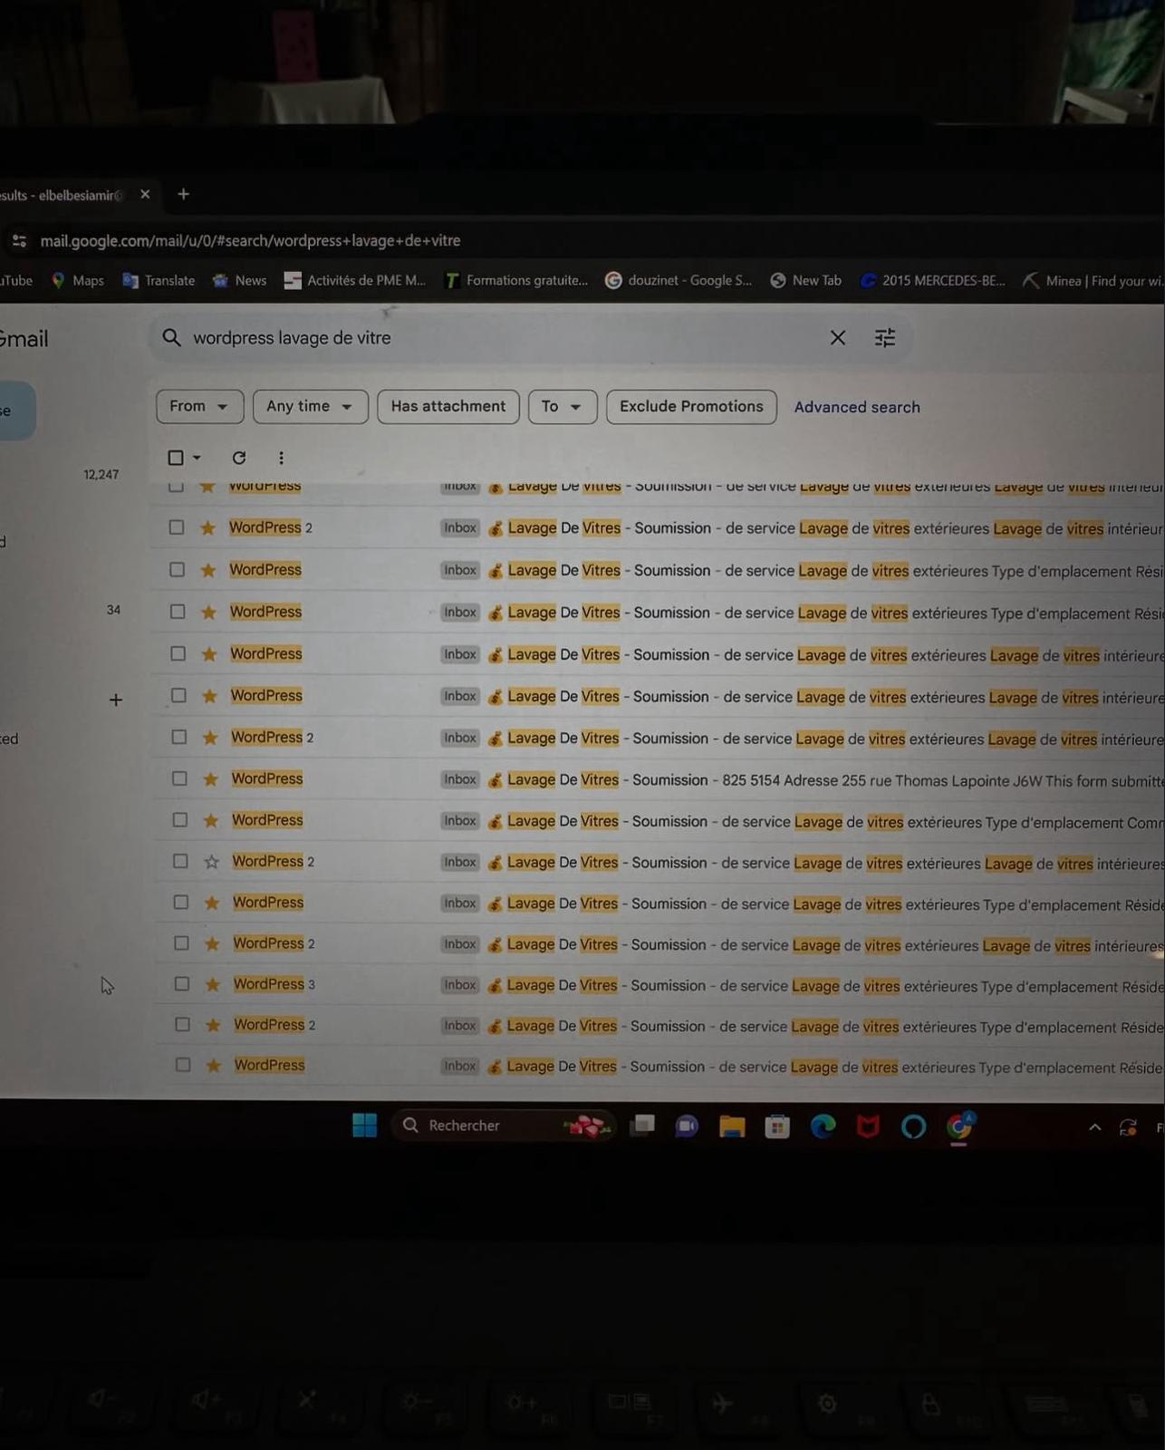Viewport: 1165px width, 1450px height.
Task: Open the 2015 MERCEDES-BE bookmark
Action: click(932, 281)
